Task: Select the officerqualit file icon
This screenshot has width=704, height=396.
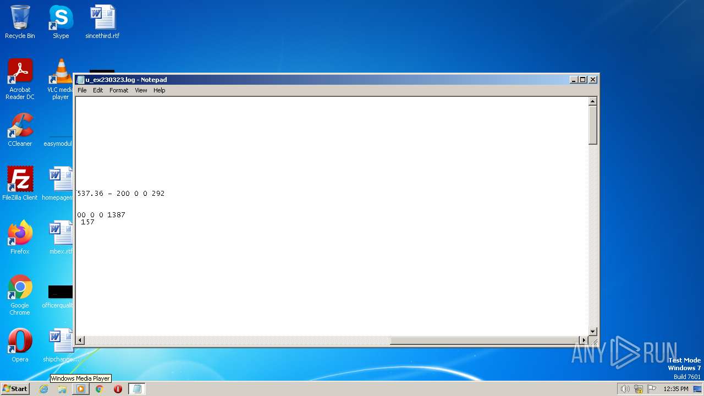Action: (x=58, y=297)
